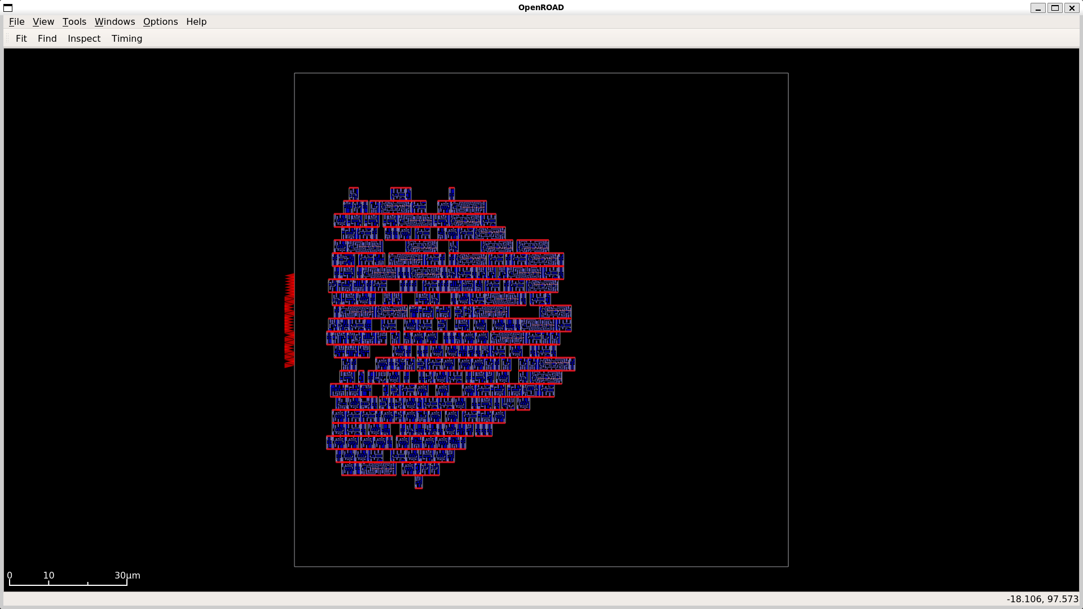Image resolution: width=1083 pixels, height=609 pixels.
Task: Open the Help menu
Action: click(x=196, y=21)
